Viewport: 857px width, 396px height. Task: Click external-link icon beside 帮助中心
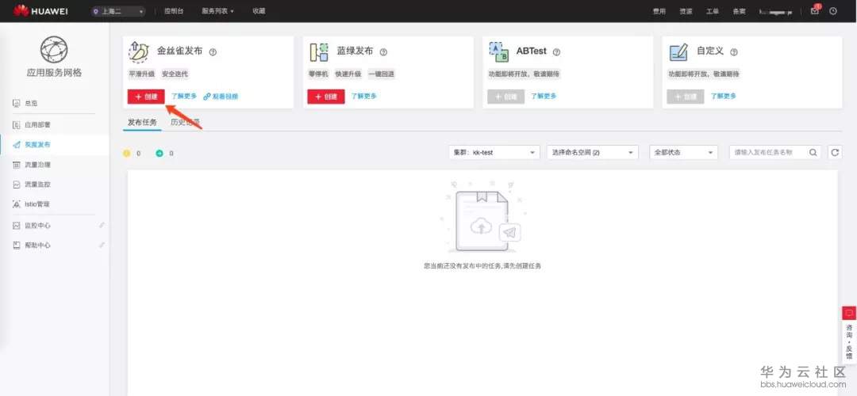coord(102,245)
